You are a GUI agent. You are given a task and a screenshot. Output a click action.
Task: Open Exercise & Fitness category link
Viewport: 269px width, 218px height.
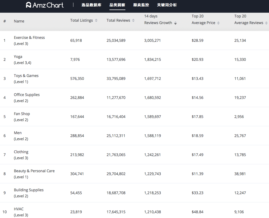(29, 38)
